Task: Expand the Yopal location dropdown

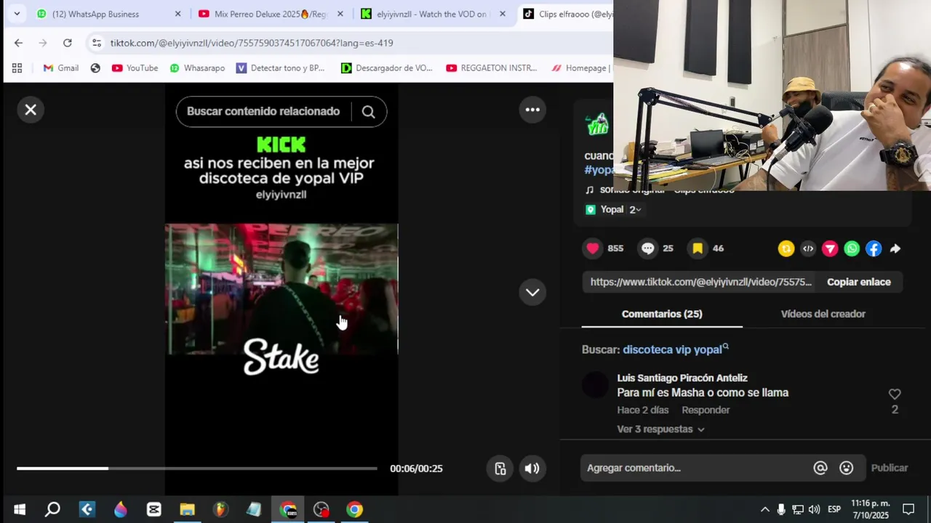Action: (635, 209)
